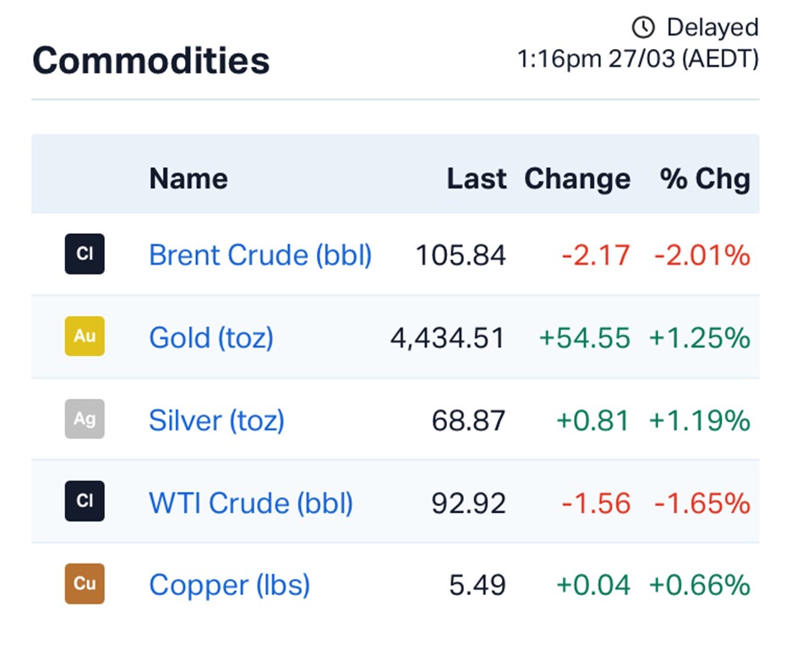Sort by the Change column header

point(577,178)
